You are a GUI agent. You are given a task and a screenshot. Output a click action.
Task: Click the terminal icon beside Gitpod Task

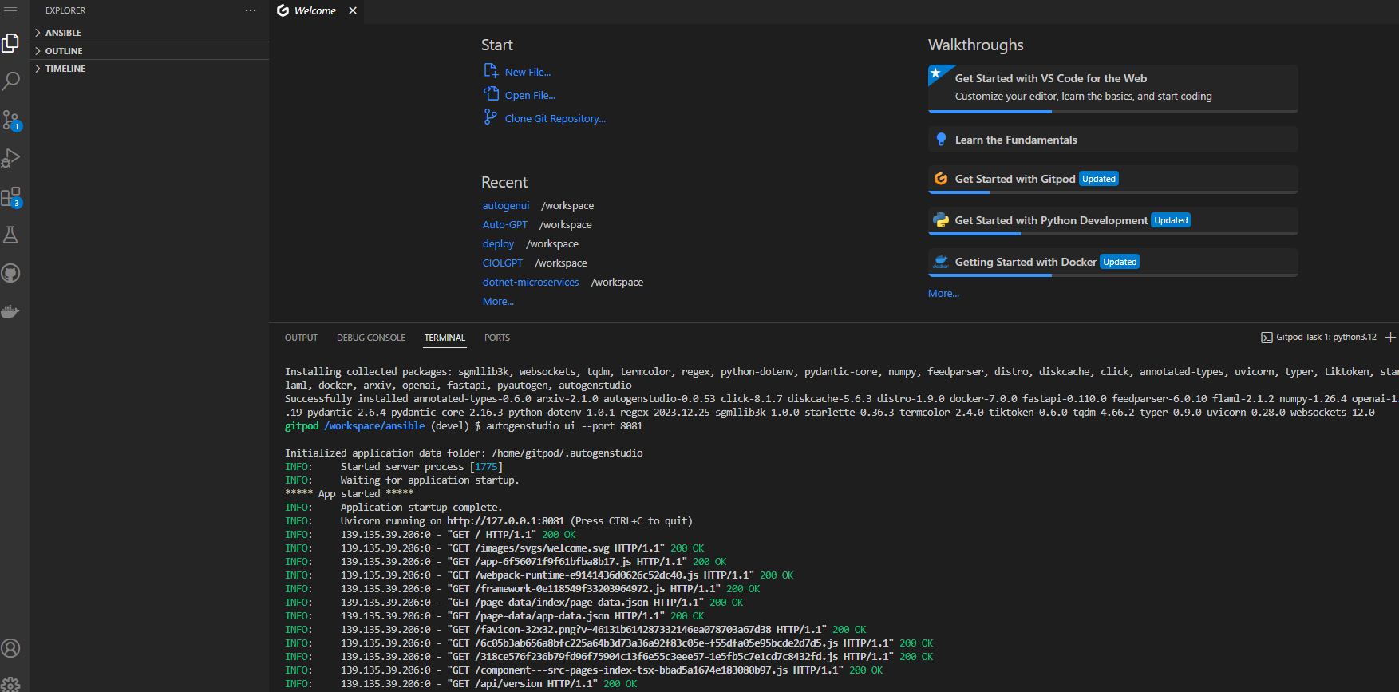click(1267, 338)
